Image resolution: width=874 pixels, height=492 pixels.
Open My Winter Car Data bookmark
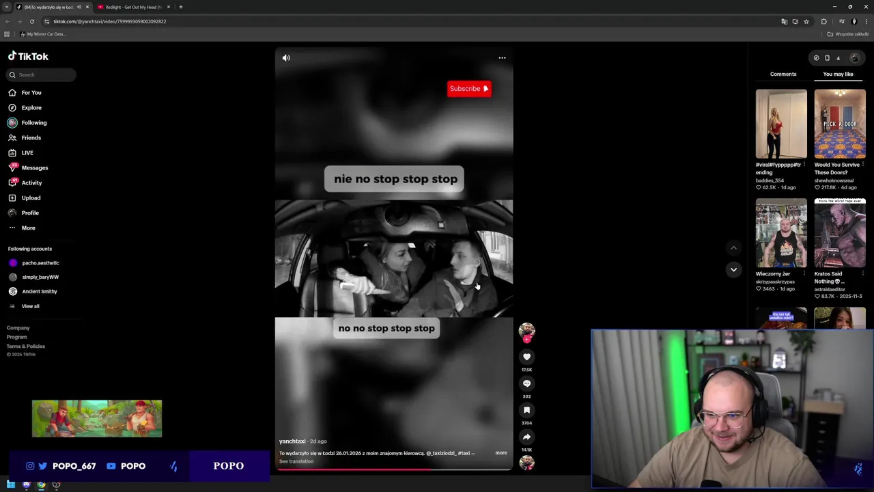42,34
